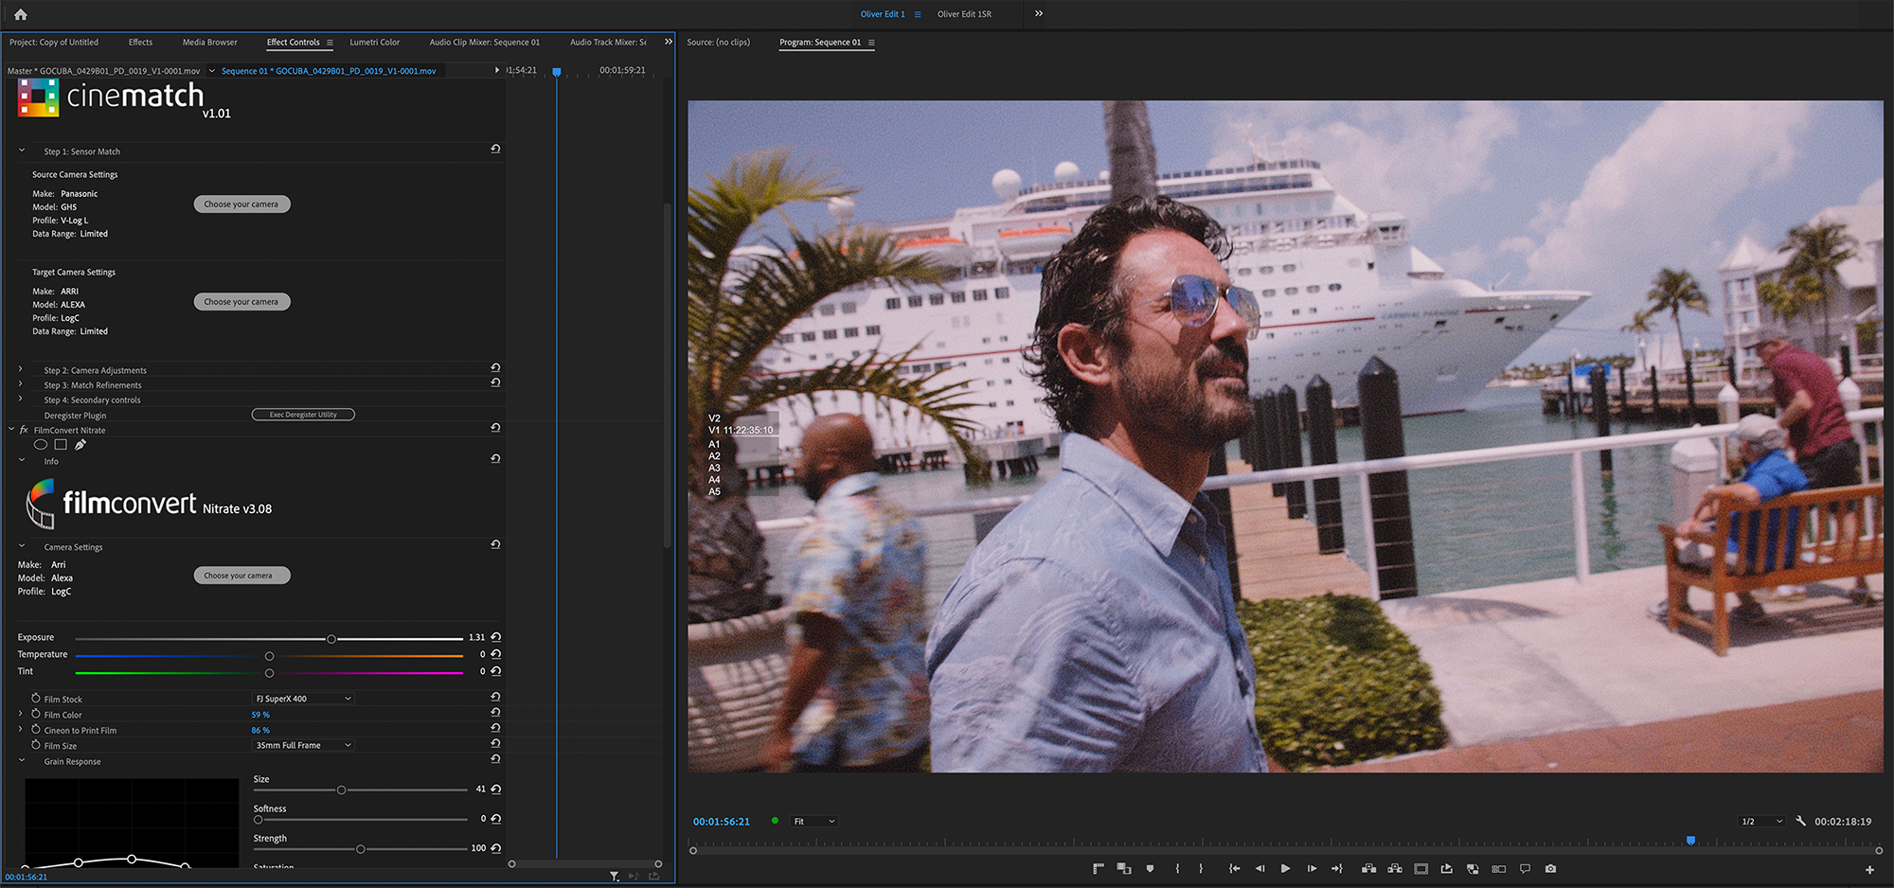The width and height of the screenshot is (1894, 888).
Task: Go to the Home screen icon
Action: [21, 14]
